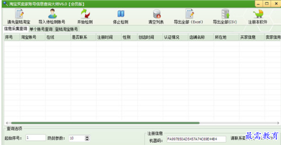
Task: Click the 在线 column header
Action: pyautogui.click(x=58, y=37)
